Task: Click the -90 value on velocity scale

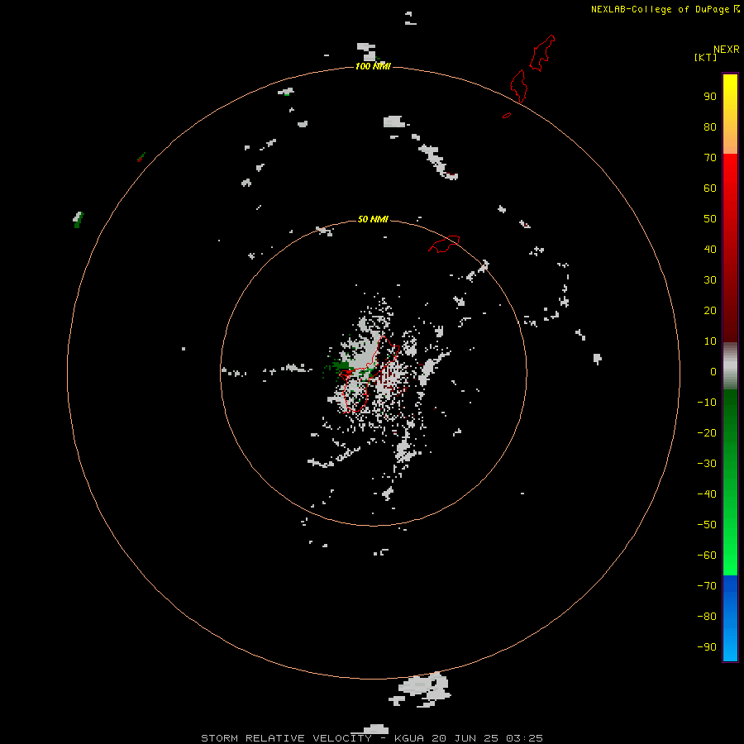Action: coord(707,646)
